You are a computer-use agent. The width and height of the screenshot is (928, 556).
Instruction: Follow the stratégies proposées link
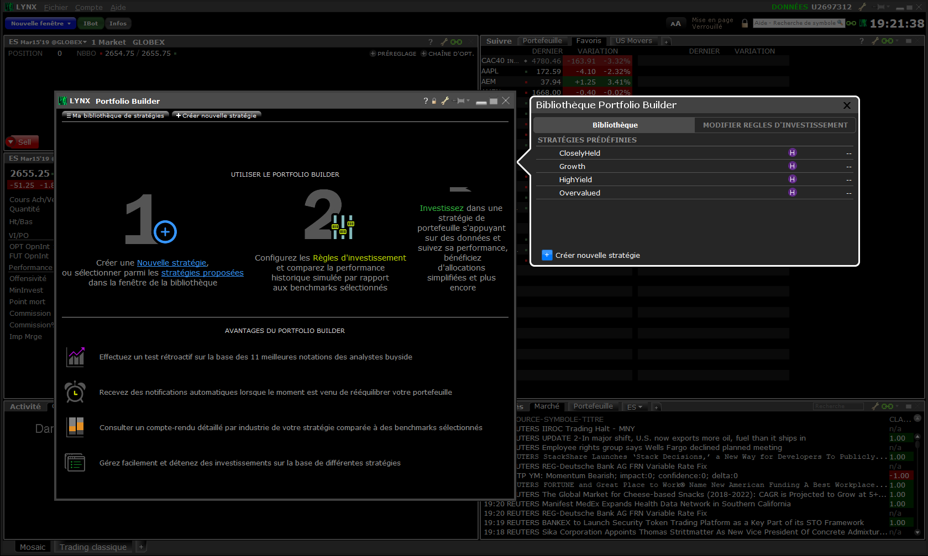point(202,273)
